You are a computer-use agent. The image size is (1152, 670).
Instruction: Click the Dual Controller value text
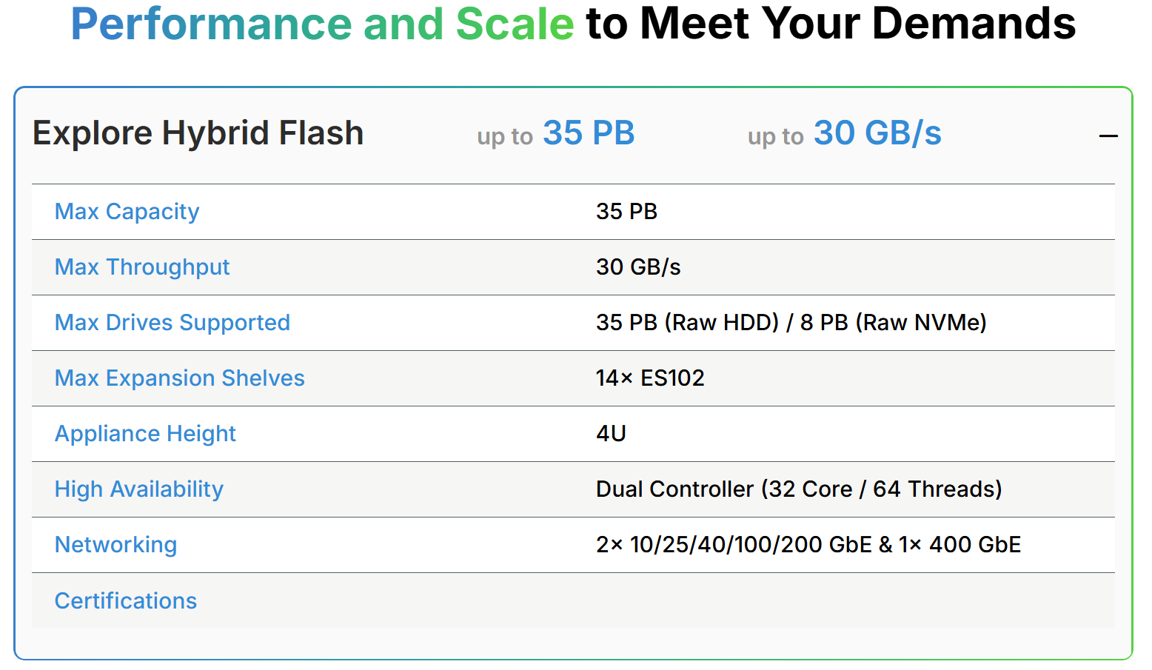click(798, 489)
